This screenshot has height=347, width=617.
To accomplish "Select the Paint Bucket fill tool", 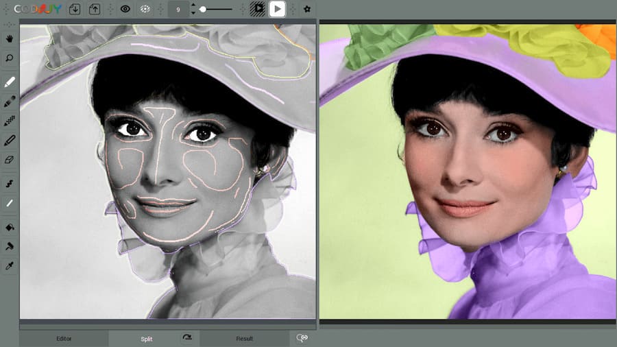I will pos(10,227).
